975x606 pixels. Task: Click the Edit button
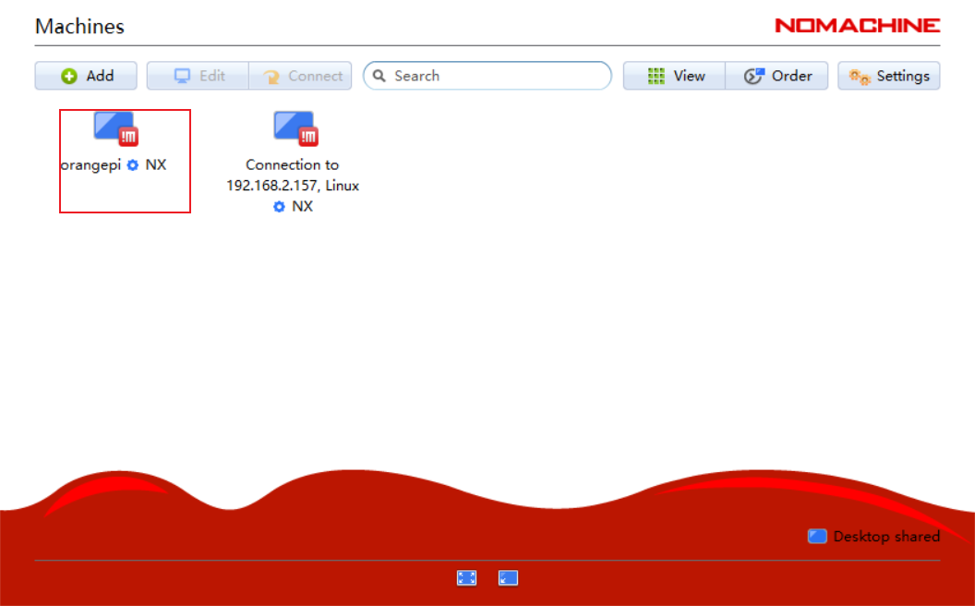pos(198,76)
